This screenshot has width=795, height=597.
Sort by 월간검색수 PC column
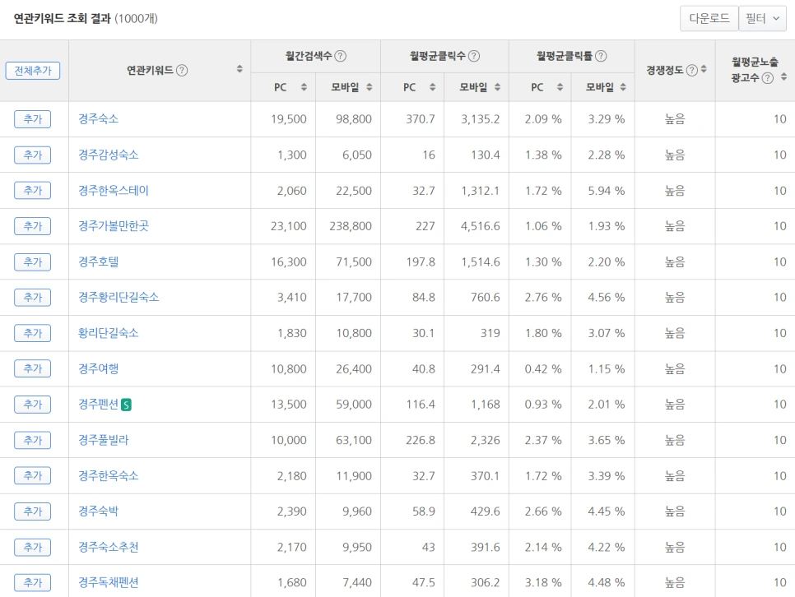tap(304, 87)
